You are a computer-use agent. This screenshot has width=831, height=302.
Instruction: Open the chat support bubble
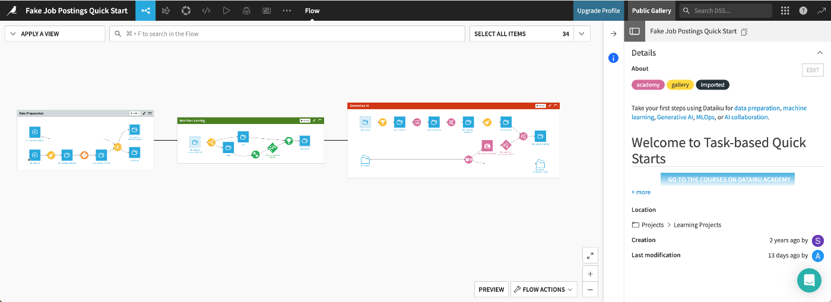click(x=809, y=280)
